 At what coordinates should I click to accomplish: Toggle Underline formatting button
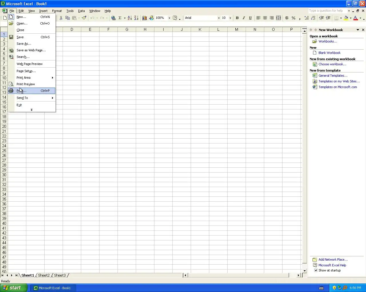point(250,18)
